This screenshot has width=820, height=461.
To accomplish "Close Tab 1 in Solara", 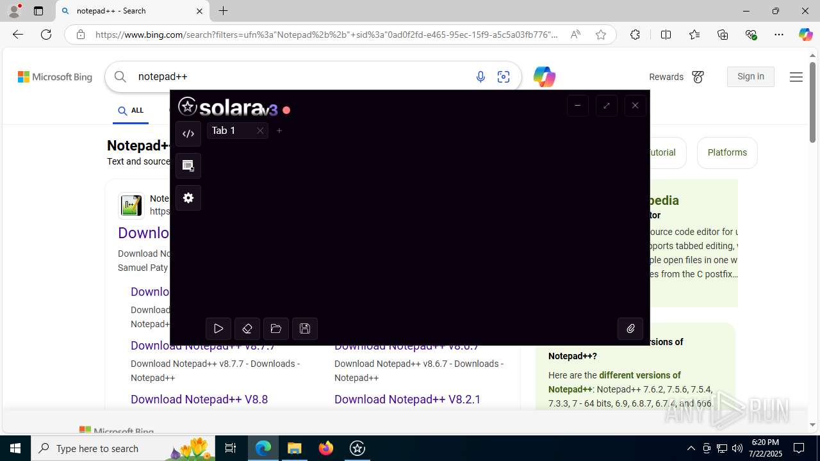I will (x=260, y=131).
